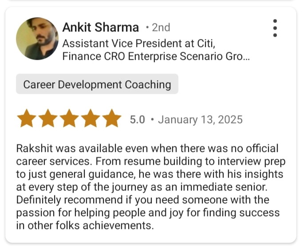Expand the truncated Finance CRO Enterprise headline

click(x=156, y=57)
